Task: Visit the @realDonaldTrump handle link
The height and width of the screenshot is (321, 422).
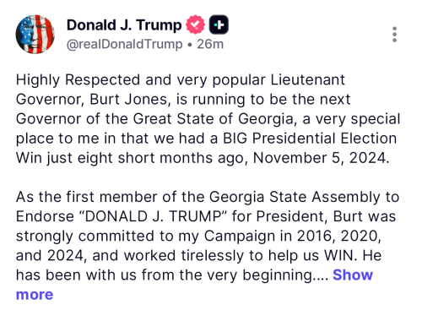Action: 125,44
